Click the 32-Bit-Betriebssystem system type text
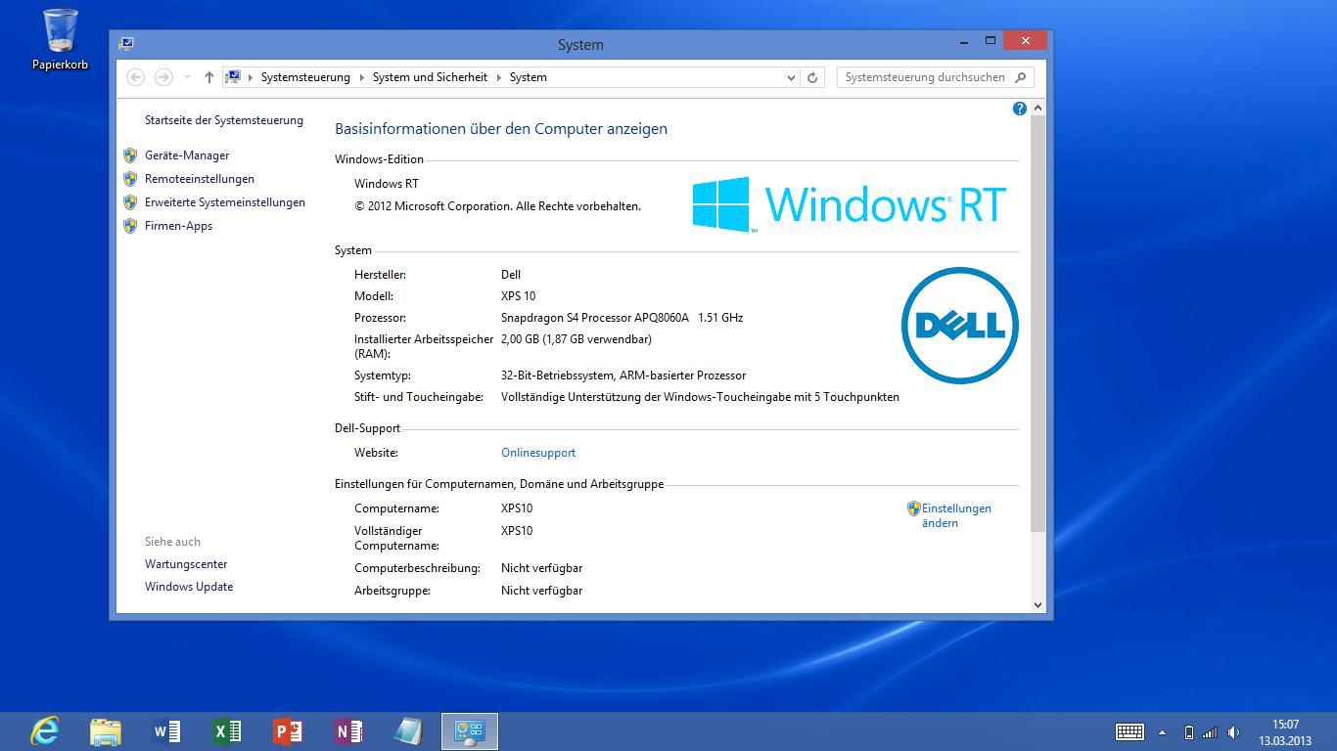This screenshot has width=1337, height=751. pos(623,375)
